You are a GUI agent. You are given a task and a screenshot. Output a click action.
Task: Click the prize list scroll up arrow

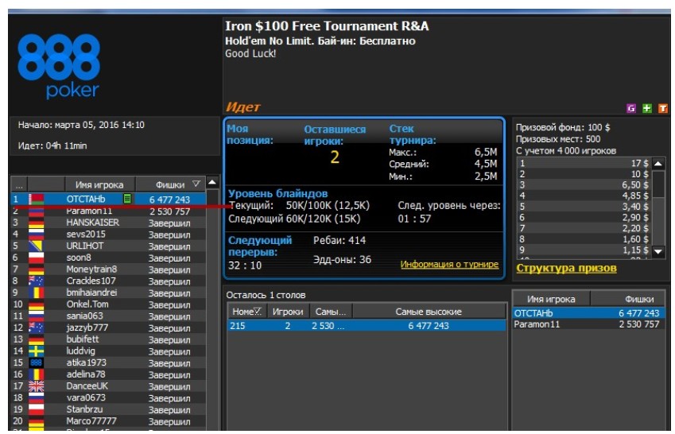pyautogui.click(x=658, y=164)
